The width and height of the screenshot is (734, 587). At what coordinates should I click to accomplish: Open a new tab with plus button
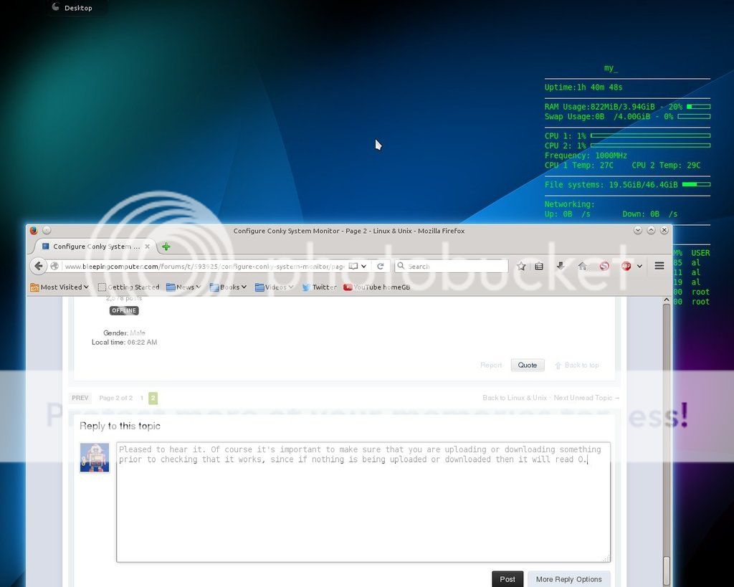tap(166, 247)
